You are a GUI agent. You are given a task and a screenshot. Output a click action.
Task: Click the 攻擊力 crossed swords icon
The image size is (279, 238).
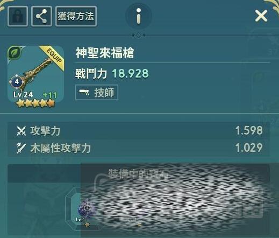coord(21,131)
